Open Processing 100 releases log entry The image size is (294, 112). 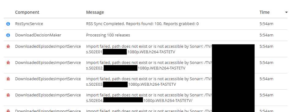(108, 35)
